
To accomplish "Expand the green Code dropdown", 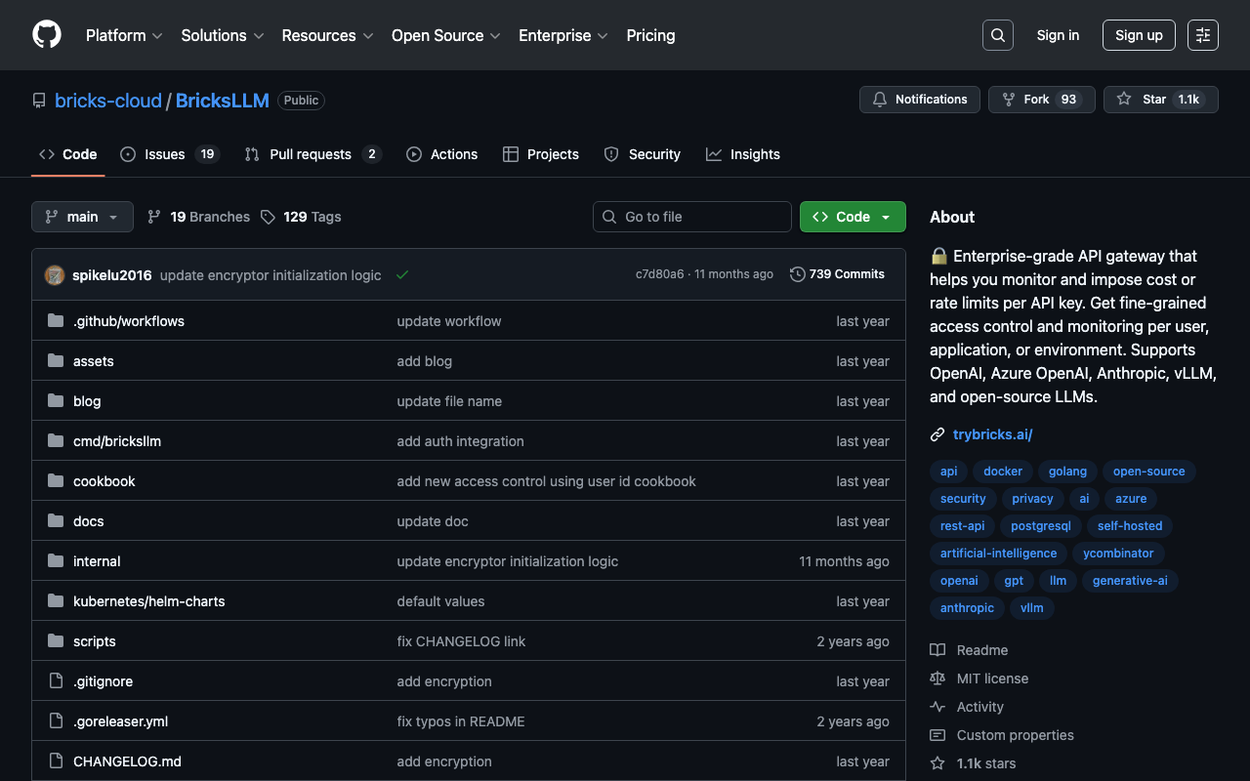I will (x=852, y=217).
